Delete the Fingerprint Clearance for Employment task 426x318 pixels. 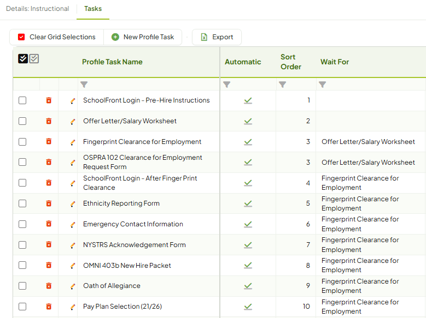coord(49,141)
